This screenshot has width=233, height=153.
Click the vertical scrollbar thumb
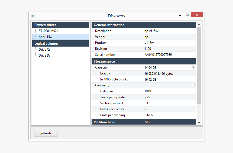point(199,65)
